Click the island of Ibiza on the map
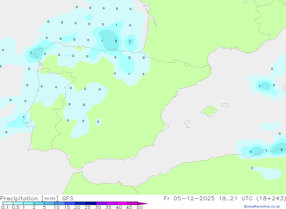 click(187, 123)
